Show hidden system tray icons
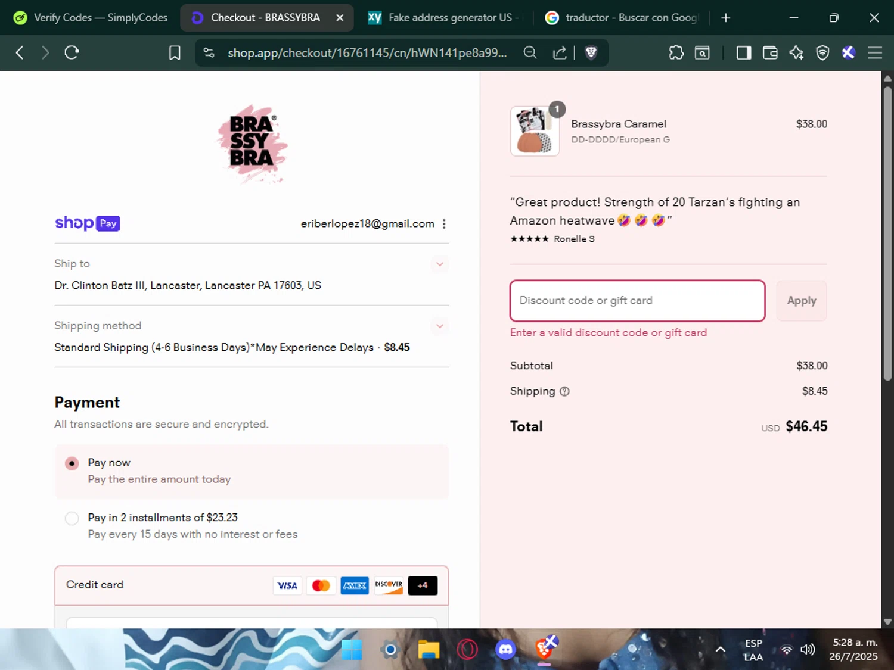 tap(720, 649)
